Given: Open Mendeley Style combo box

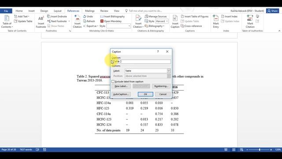Looking at the screenshot, I should 119,26.
